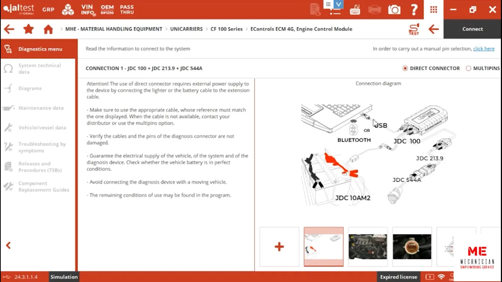Select the DIRECT CONNECTOR radio button
The width and height of the screenshot is (502, 282).
click(405, 68)
